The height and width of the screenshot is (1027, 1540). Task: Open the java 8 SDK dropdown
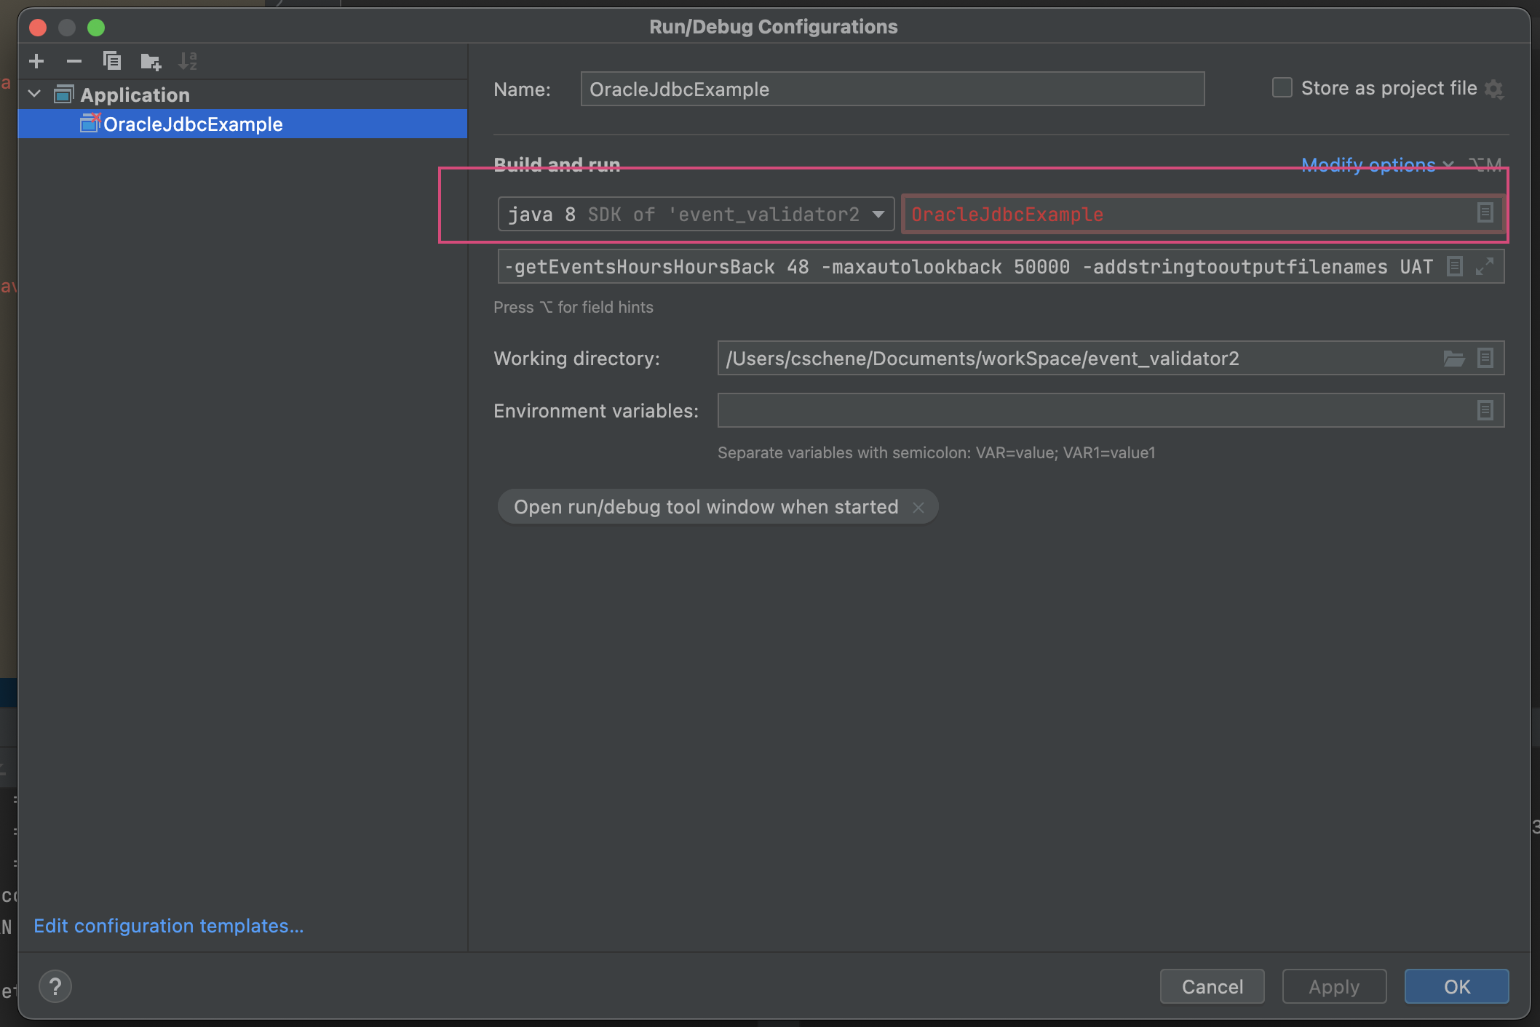pos(877,214)
